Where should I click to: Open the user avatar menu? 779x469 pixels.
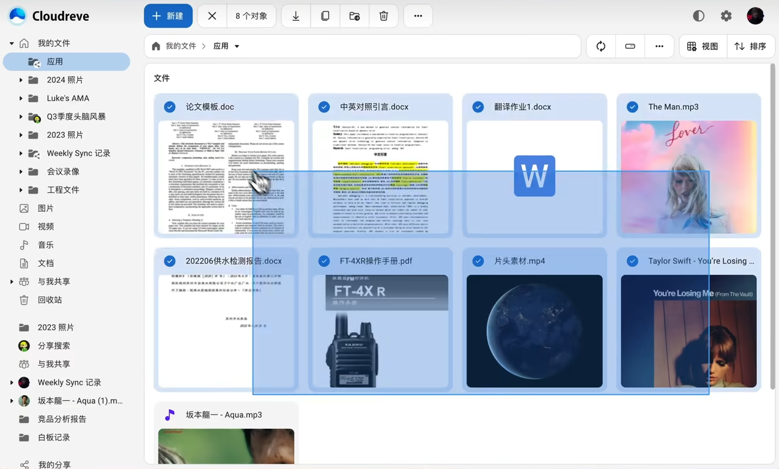[x=756, y=16]
